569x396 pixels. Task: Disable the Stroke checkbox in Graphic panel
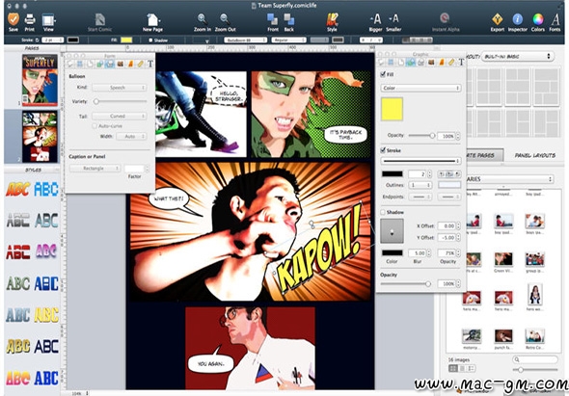point(383,150)
